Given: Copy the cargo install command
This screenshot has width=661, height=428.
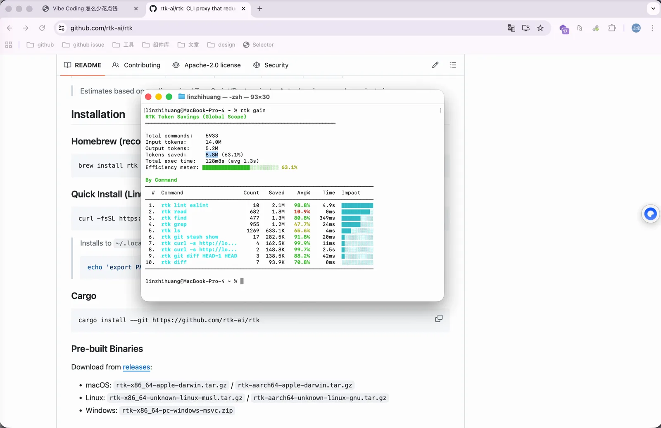Looking at the screenshot, I should click(439, 319).
